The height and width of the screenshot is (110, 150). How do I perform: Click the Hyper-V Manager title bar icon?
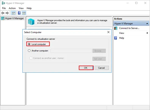(x=3, y=3)
